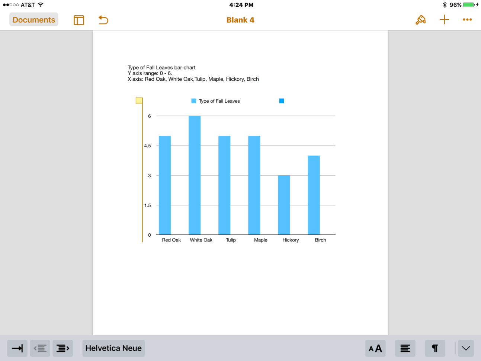Tap the decrease indent icon
The height and width of the screenshot is (361, 481).
[x=40, y=348]
